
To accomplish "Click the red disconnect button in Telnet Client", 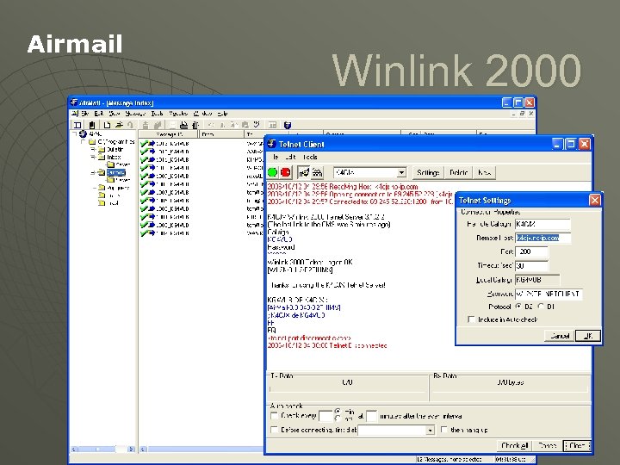I will [286, 172].
